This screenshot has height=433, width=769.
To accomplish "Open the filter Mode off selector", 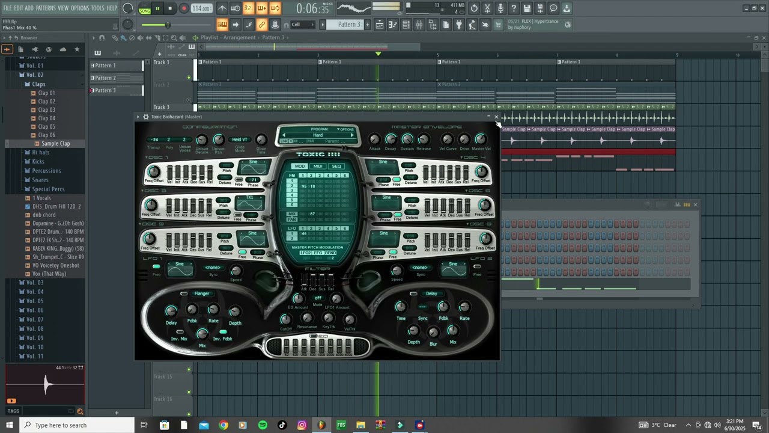I will tap(318, 298).
